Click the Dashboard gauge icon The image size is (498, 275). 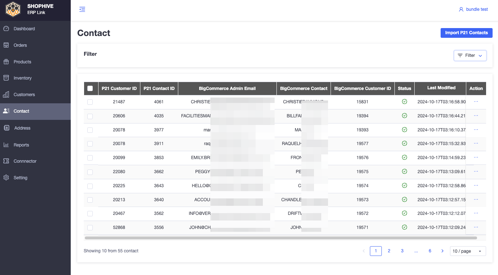pos(6,29)
